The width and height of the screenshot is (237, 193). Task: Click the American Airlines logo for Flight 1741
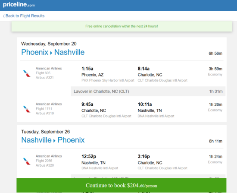point(27,109)
